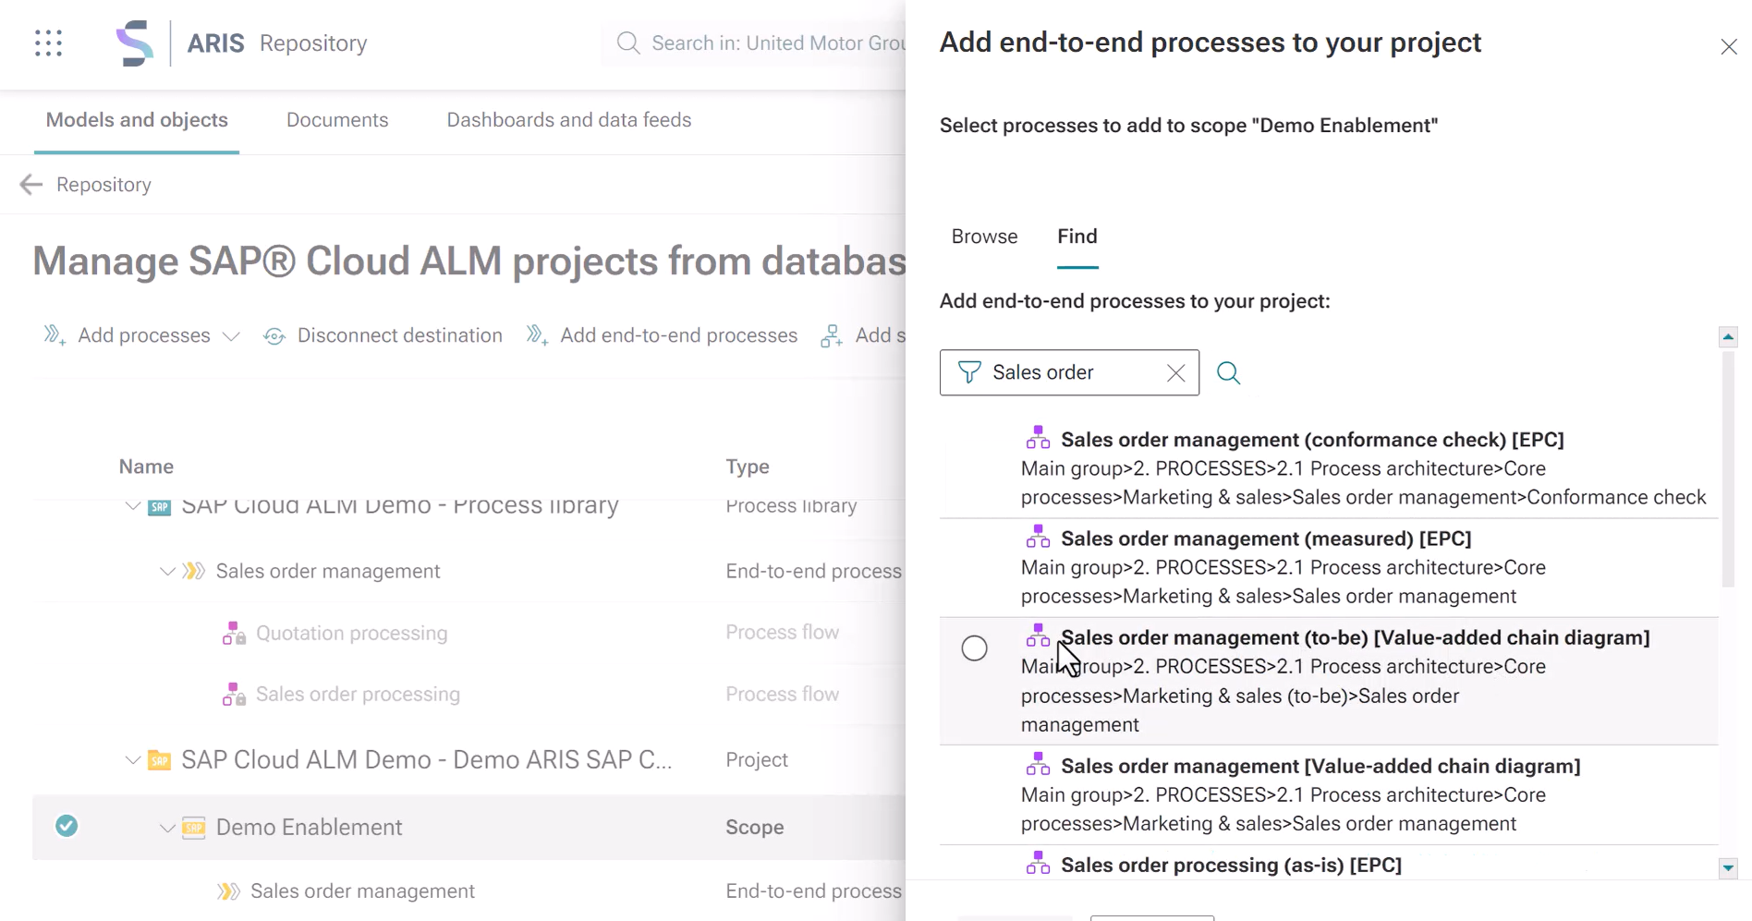The image size is (1752, 921).
Task: Select the Add processes icon
Action: (54, 335)
